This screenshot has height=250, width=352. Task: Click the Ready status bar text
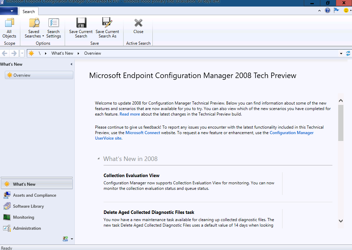[7, 248]
